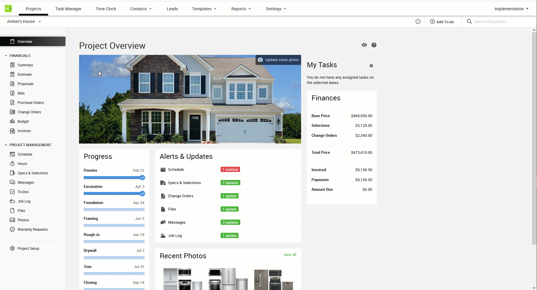Expand the Implementation account dropdown

pyautogui.click(x=511, y=9)
